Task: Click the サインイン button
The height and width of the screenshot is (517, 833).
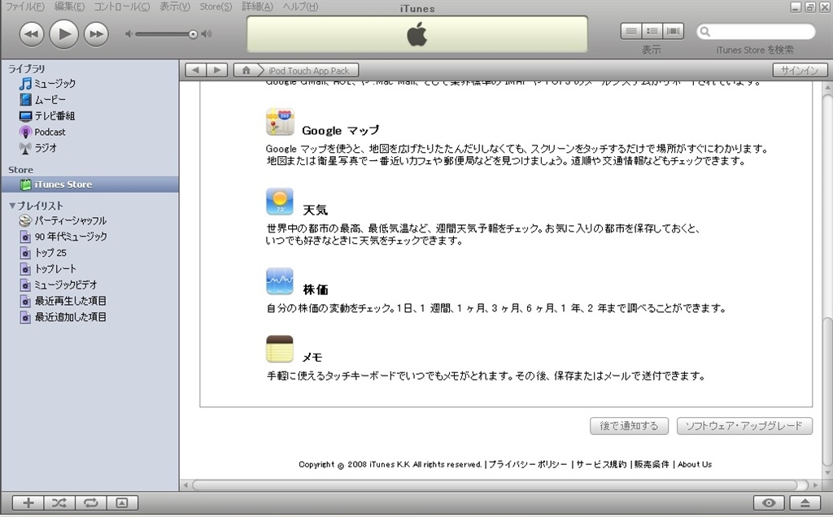Action: coord(800,70)
